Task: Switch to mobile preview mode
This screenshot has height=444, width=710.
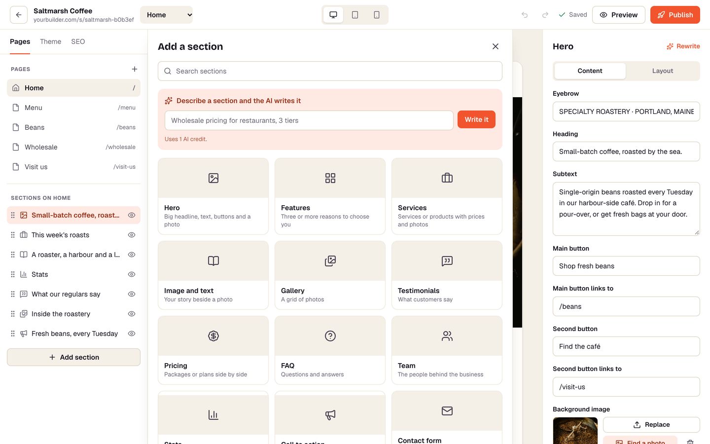Action: point(377,15)
